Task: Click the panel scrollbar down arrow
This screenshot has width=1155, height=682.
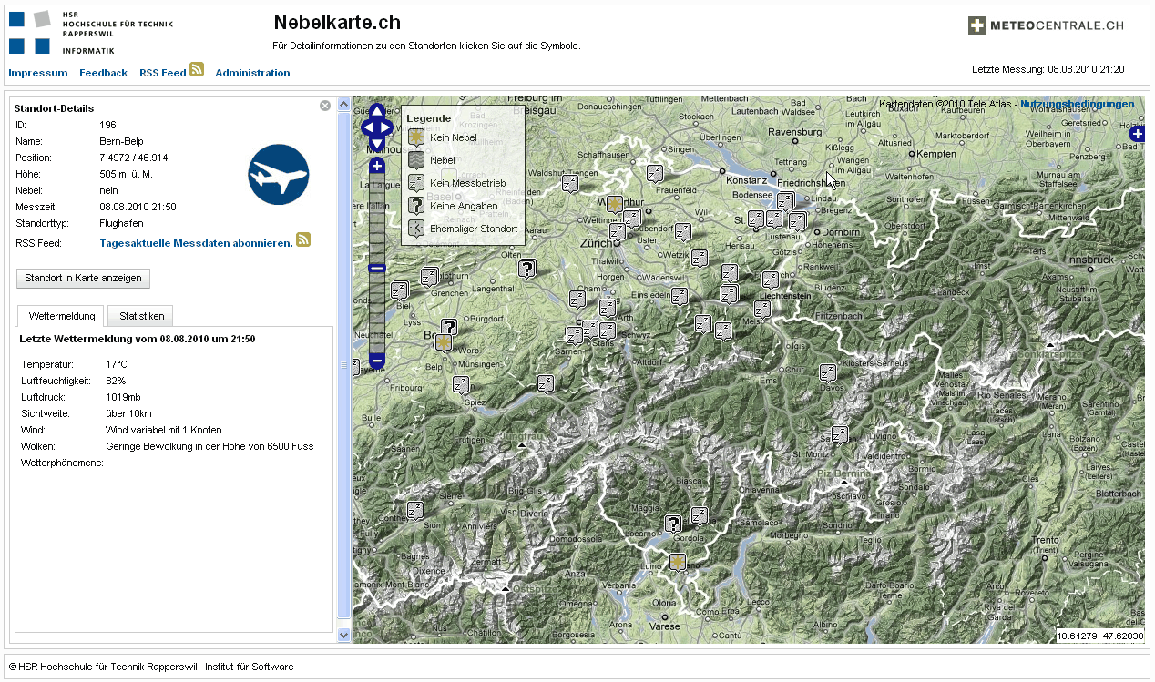Action: (x=344, y=635)
